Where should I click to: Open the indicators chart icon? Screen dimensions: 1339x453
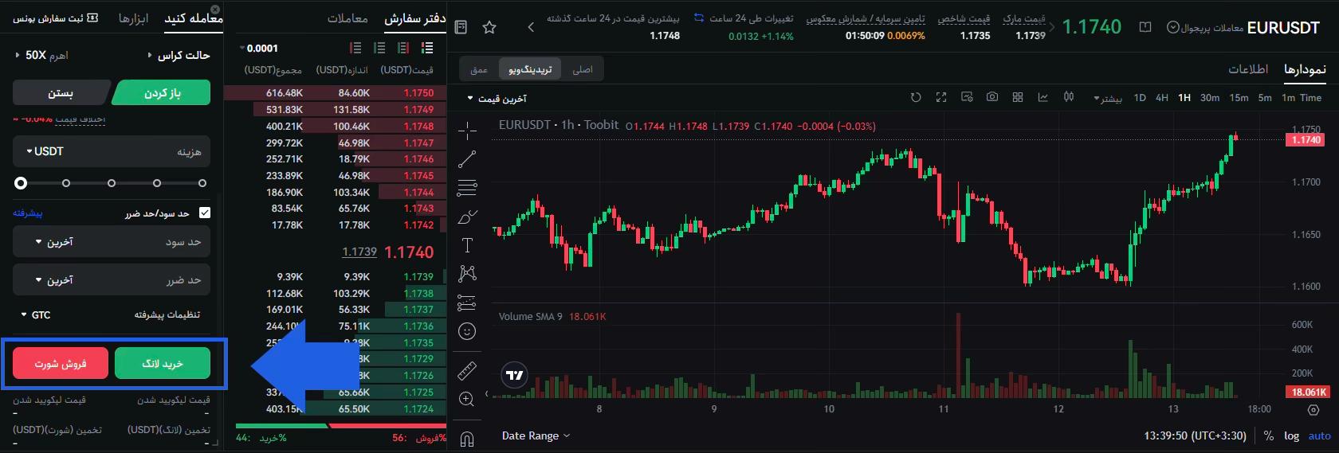pyautogui.click(x=1043, y=97)
